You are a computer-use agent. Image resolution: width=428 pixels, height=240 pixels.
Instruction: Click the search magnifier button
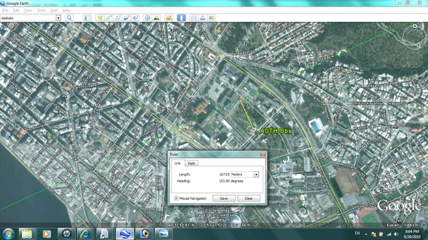70,18
